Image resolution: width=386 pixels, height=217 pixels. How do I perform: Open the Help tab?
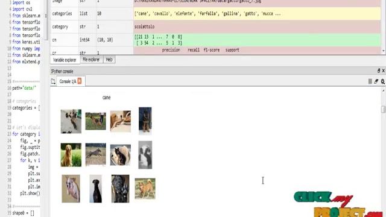[109, 60]
